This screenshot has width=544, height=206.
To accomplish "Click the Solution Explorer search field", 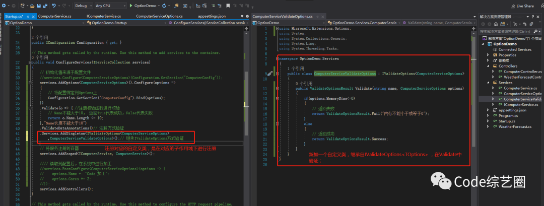I will click(506, 31).
